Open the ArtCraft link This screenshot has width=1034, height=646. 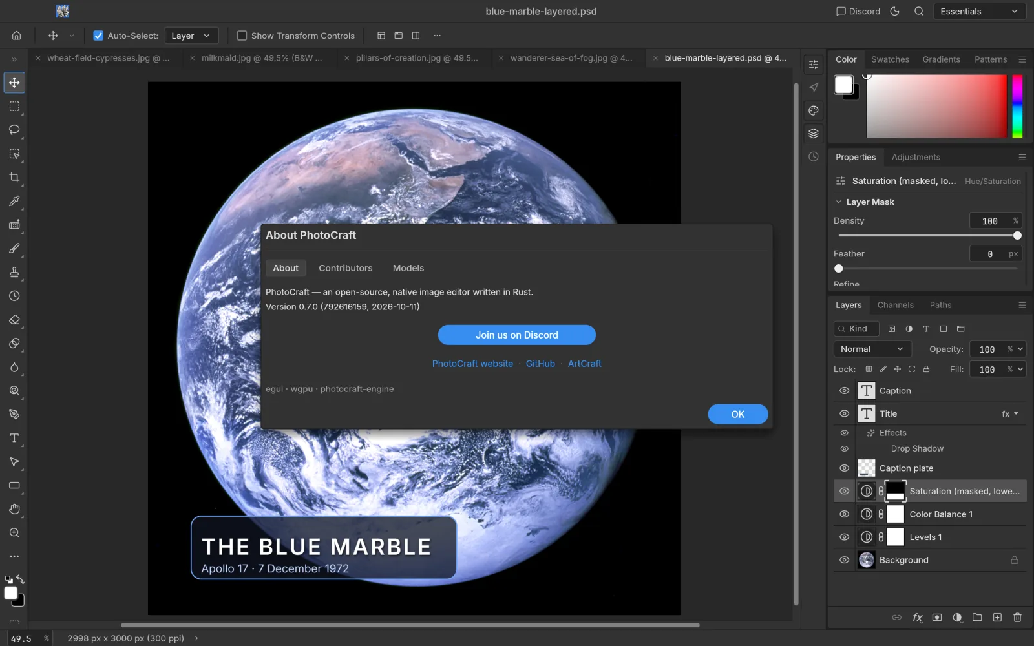[584, 364]
